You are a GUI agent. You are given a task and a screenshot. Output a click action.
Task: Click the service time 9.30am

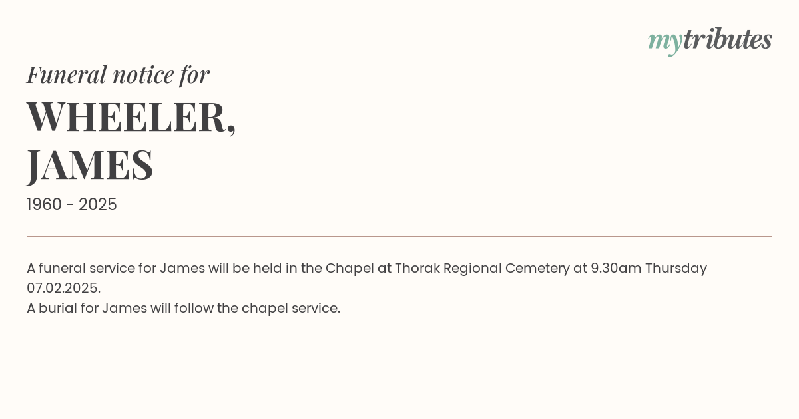pyautogui.click(x=615, y=268)
